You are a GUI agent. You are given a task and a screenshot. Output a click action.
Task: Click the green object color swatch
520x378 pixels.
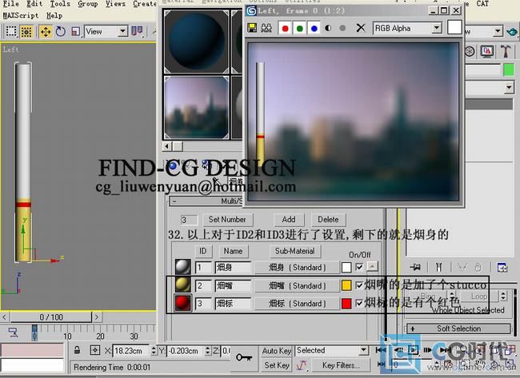pos(509,70)
